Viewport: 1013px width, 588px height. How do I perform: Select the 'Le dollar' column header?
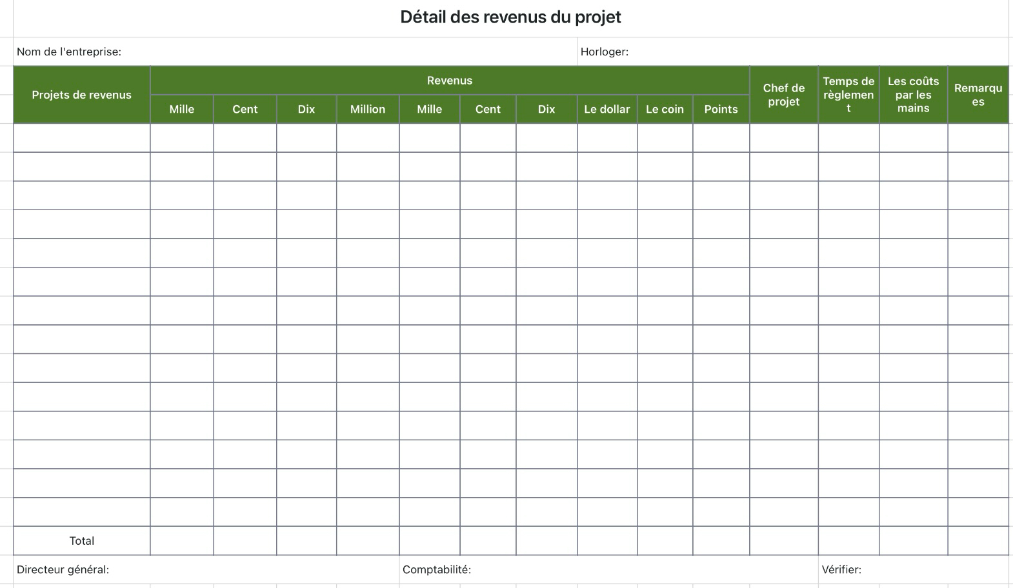click(607, 109)
